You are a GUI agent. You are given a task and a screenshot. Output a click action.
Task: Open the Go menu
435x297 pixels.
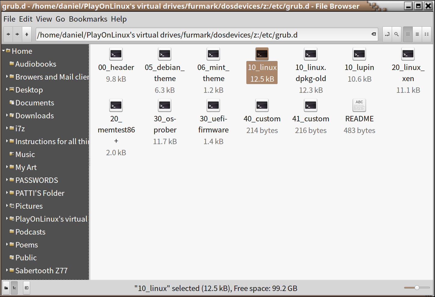click(x=60, y=19)
